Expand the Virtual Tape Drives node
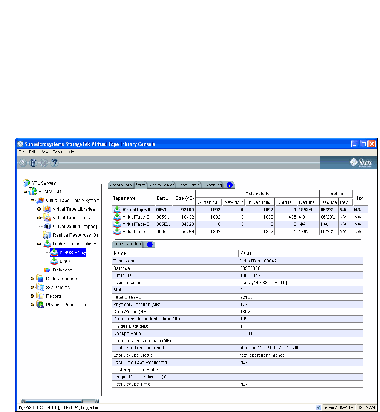380x412 pixels. pyautogui.click(x=39, y=218)
